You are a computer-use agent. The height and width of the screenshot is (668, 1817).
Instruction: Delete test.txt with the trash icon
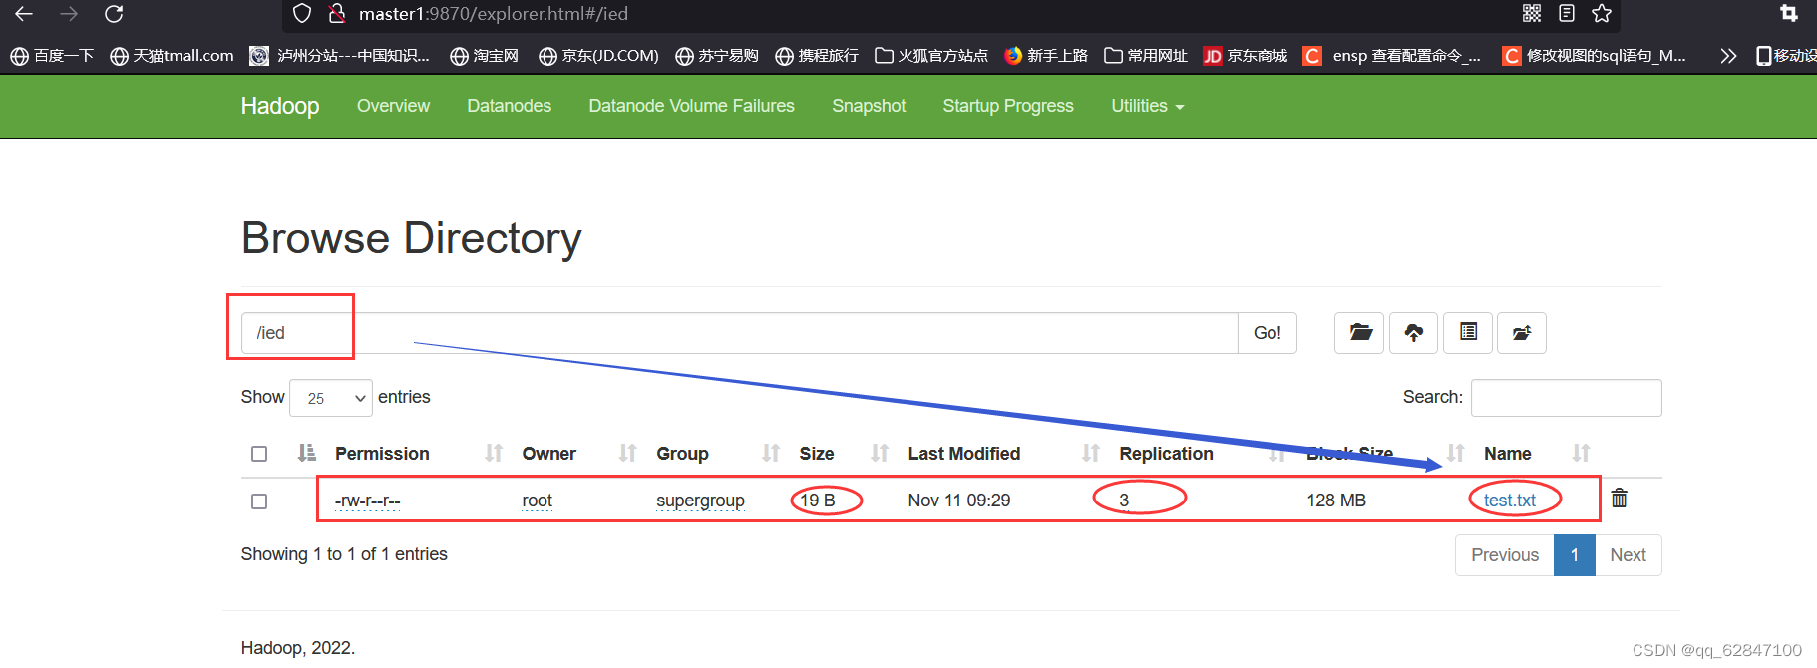[x=1620, y=498]
